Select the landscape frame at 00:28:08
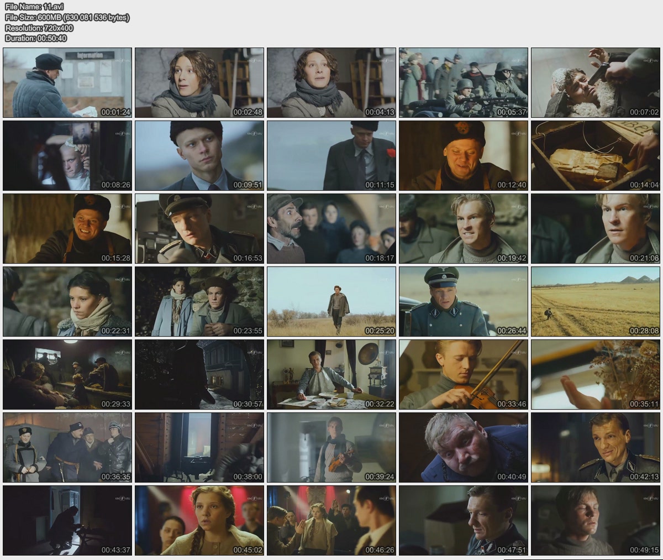Image resolution: width=663 pixels, height=560 pixels. click(x=596, y=301)
